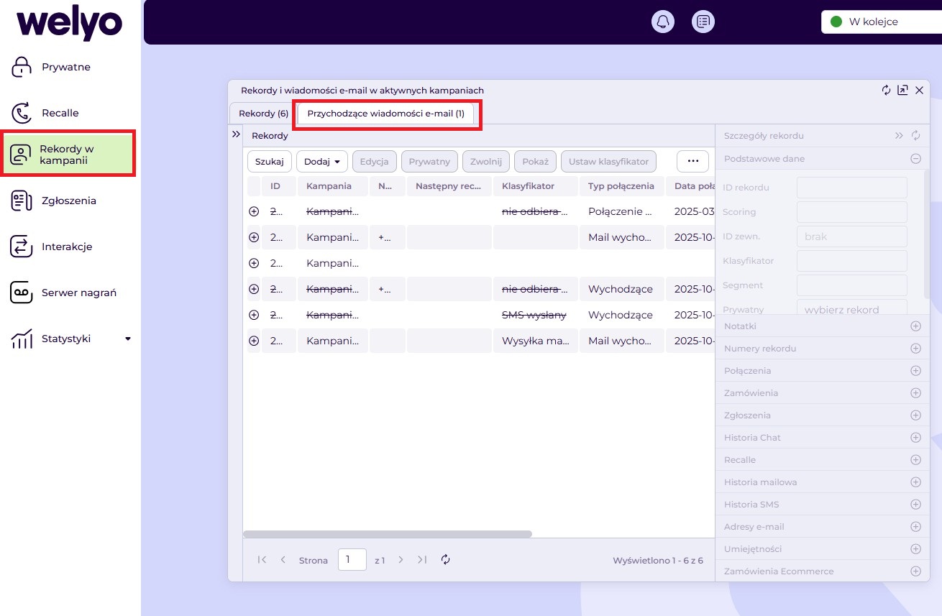Click the Zwolnij button
Screen dimensions: 942x616
click(486, 162)
